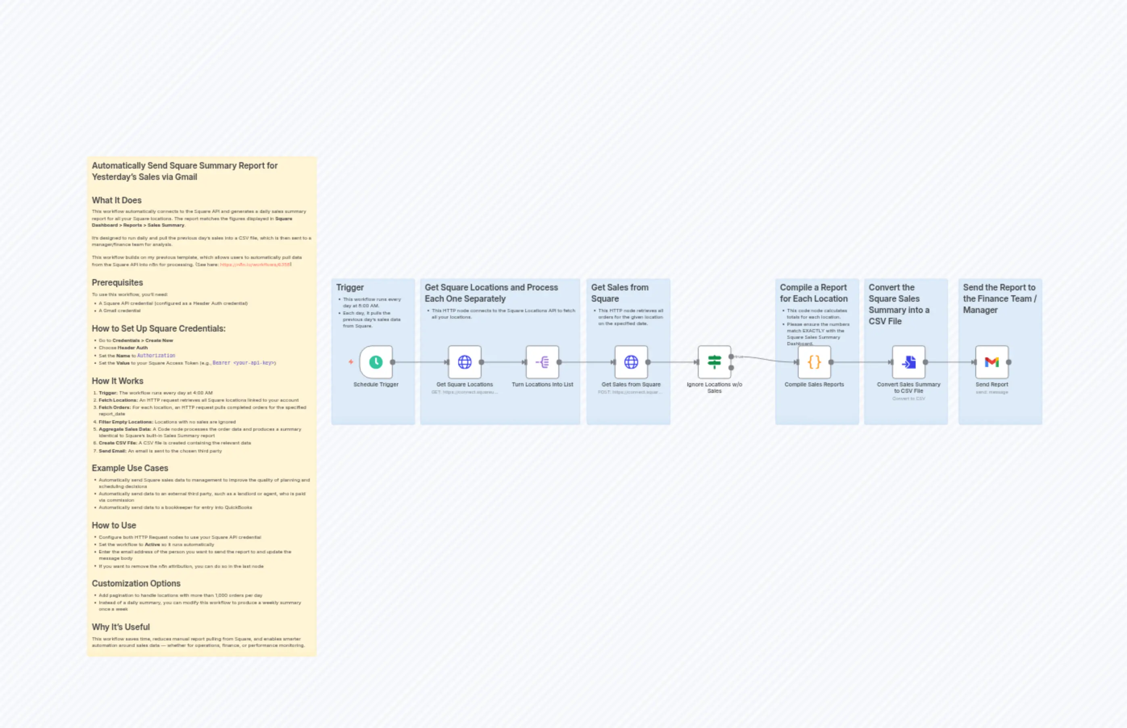Open the Get Sales from Square HTTP node
Image resolution: width=1127 pixels, height=728 pixels.
pos(630,362)
